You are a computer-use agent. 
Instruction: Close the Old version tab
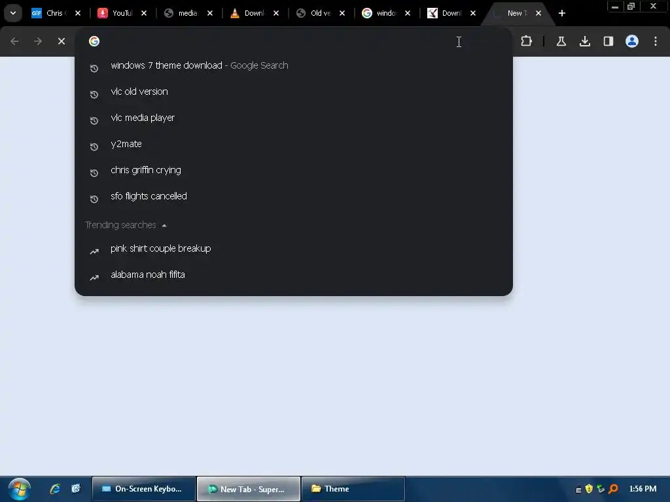[342, 13]
